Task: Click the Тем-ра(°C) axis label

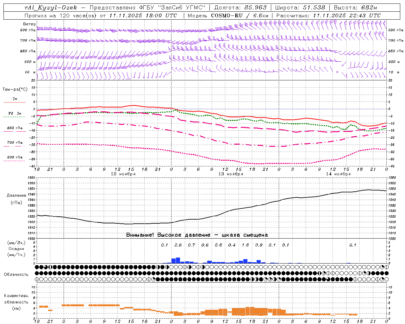Action: 15,90
